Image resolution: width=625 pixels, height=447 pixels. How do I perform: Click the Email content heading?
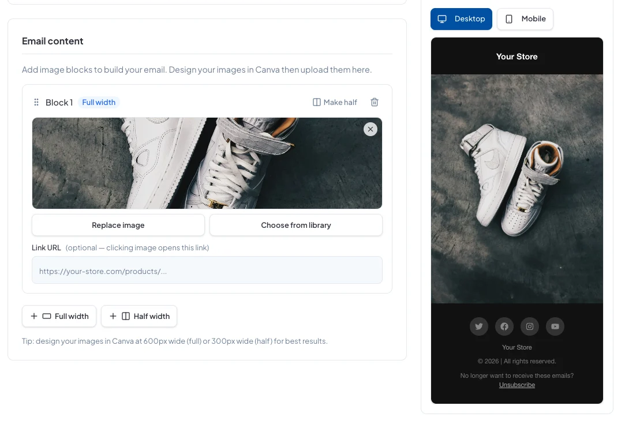[x=53, y=41]
